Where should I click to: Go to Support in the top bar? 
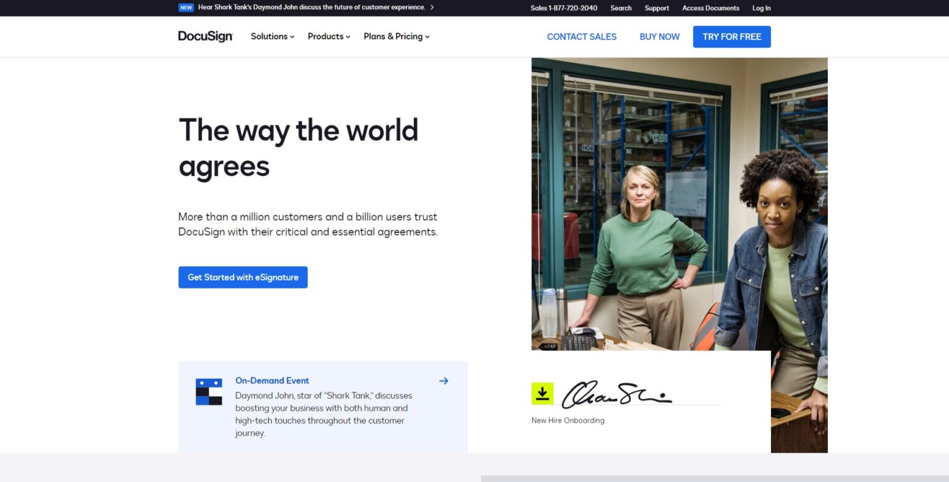coord(657,8)
